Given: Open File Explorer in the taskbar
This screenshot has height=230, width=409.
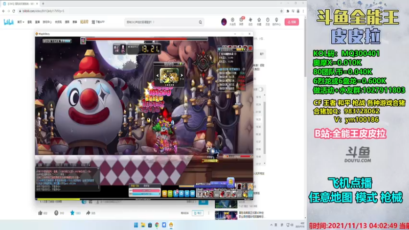Looking at the screenshot, I should click(x=143, y=225).
